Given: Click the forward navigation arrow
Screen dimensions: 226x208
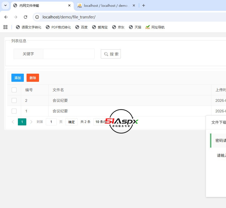Looking at the screenshot, I should pyautogui.click(x=16, y=17).
